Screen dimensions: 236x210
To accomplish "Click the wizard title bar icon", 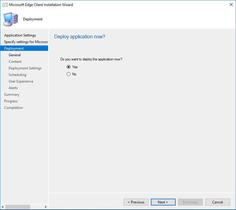I will (5, 5).
